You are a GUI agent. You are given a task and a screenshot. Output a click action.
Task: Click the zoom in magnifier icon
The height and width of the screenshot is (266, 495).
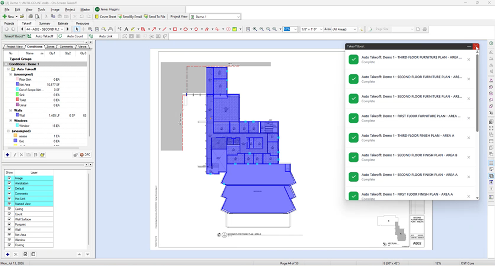click(255, 29)
